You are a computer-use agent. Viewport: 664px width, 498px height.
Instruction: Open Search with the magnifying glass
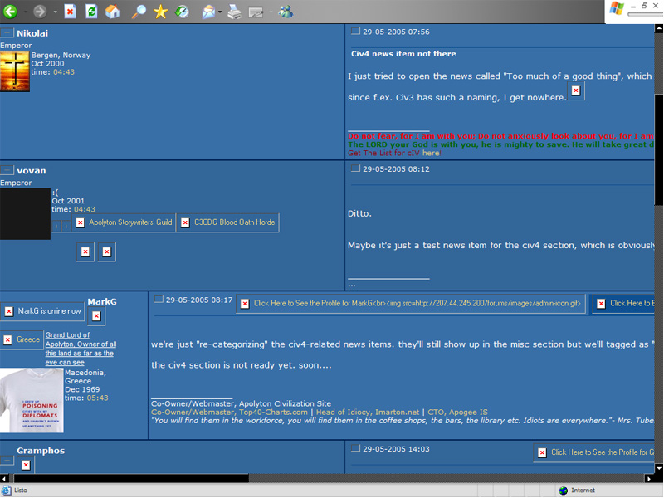139,12
